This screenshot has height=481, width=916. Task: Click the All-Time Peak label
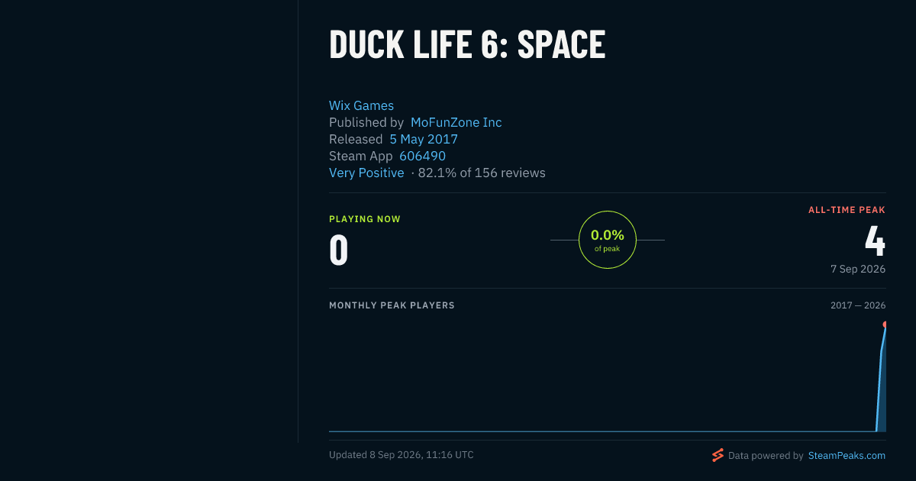[847, 209]
